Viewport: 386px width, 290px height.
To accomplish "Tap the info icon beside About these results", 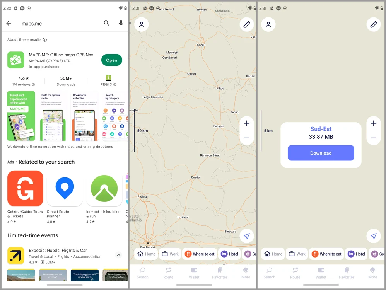I will point(45,40).
